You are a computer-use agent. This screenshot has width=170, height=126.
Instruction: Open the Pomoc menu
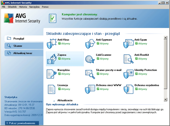pyautogui.click(x=45, y=7)
